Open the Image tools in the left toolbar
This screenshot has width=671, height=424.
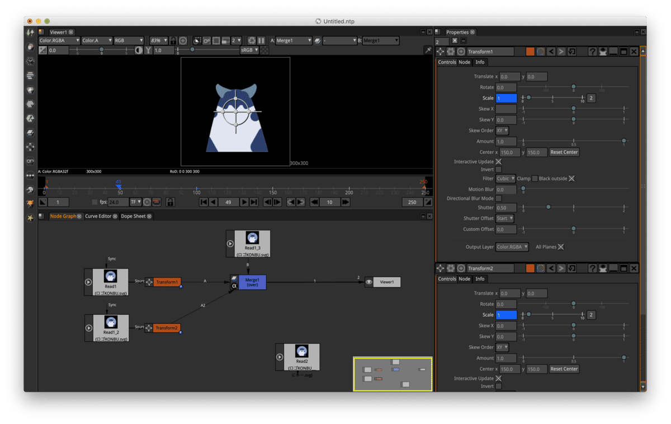coord(30,32)
